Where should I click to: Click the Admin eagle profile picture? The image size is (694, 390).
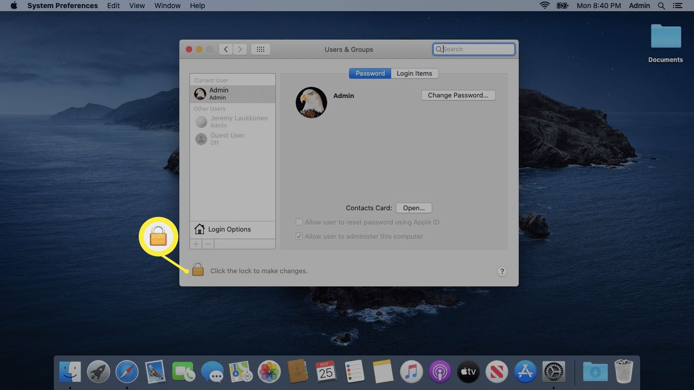click(311, 102)
